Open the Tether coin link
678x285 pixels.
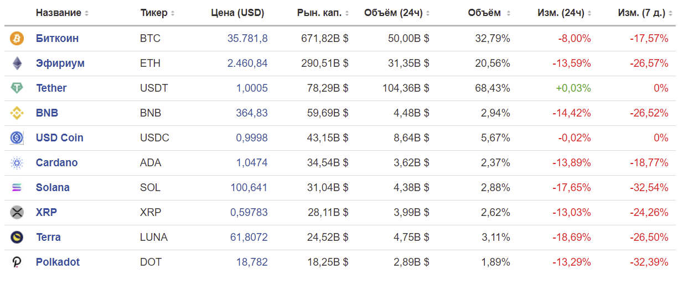tap(51, 88)
